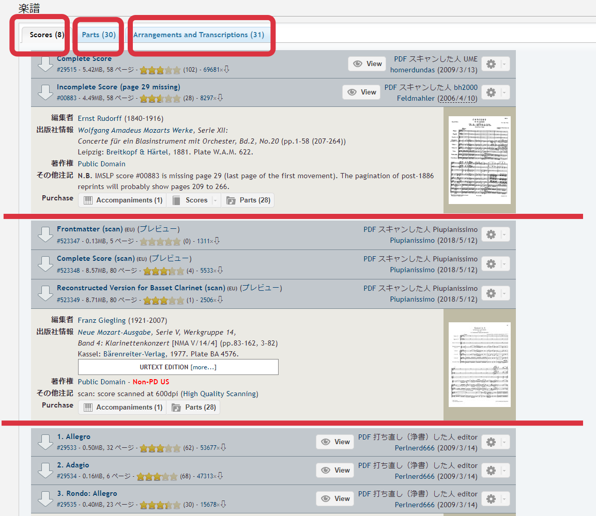Expand URTEXT EDITION [more...] link
Image resolution: width=596 pixels, height=516 pixels.
pyautogui.click(x=203, y=367)
